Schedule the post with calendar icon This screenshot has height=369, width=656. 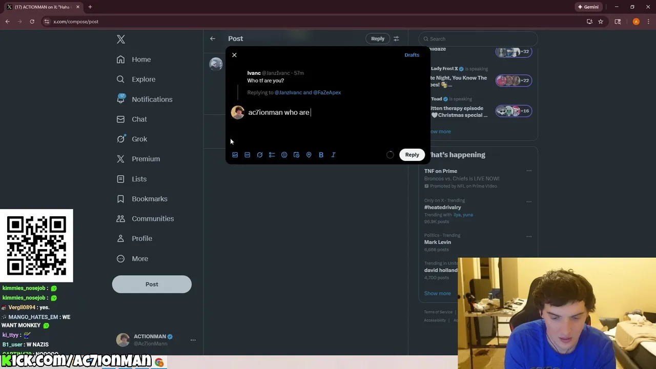click(x=296, y=155)
